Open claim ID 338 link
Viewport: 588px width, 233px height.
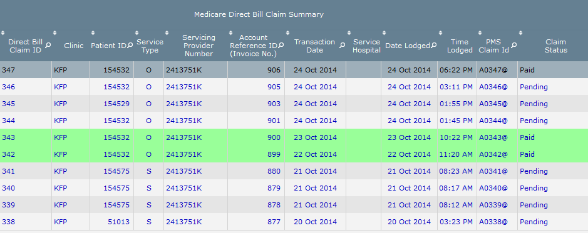point(8,222)
